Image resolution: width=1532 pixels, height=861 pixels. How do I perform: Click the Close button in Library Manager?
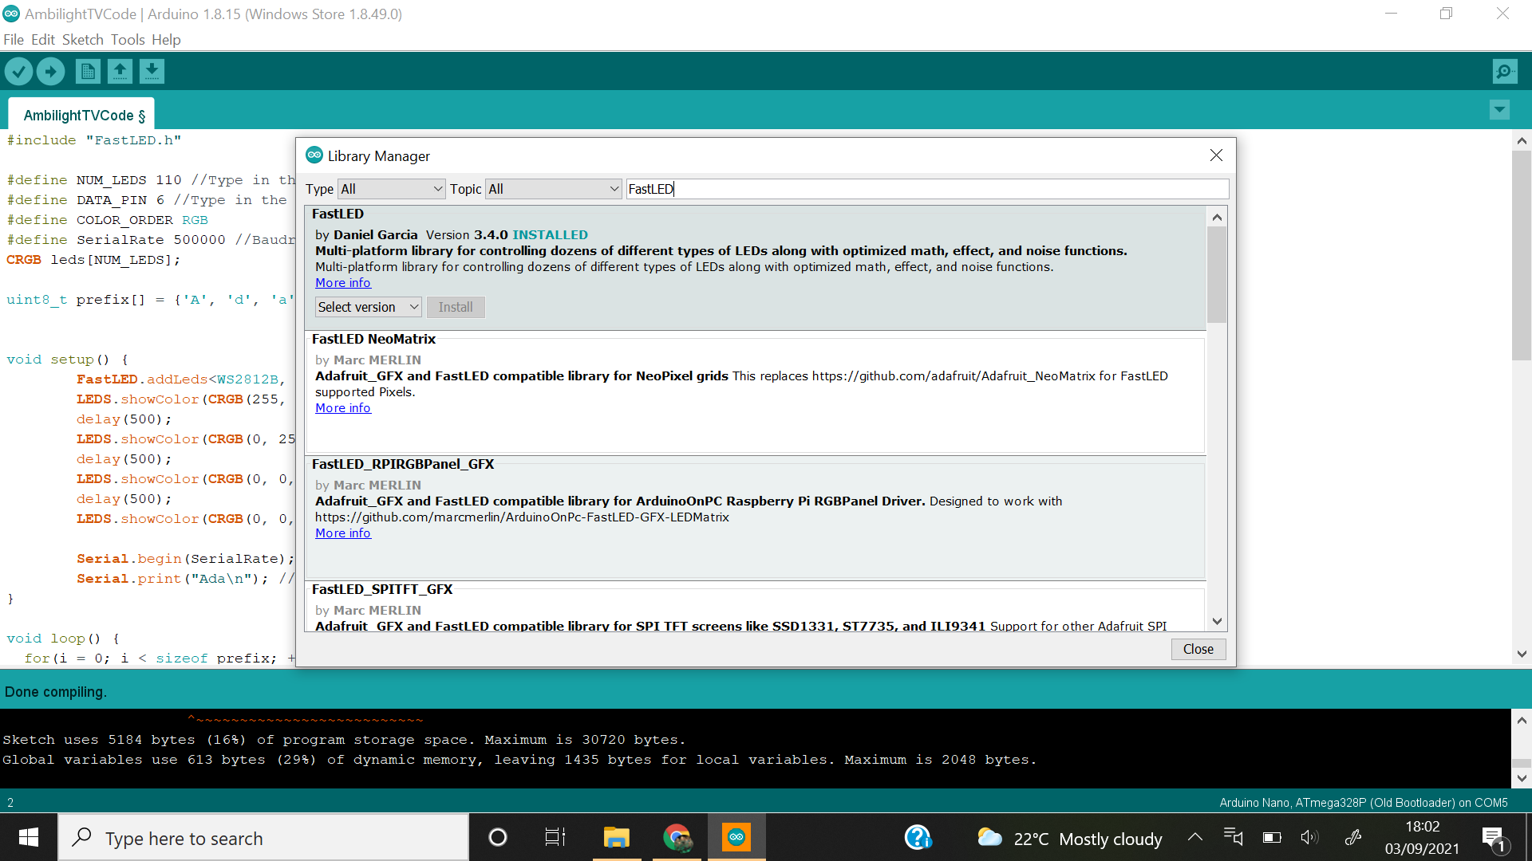tap(1198, 649)
